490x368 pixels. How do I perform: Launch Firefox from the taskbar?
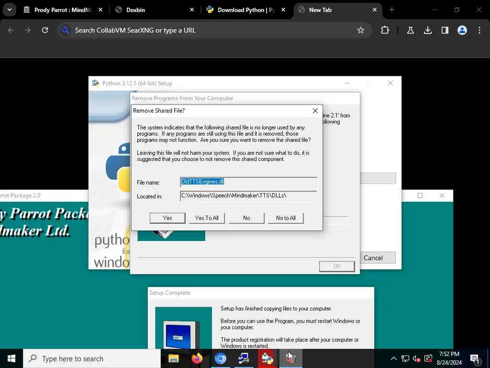coord(197,358)
